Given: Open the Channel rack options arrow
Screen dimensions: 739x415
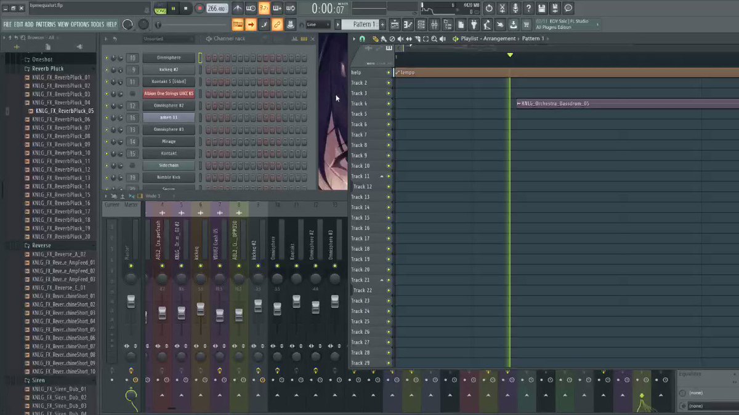Looking at the screenshot, I should 106,39.
